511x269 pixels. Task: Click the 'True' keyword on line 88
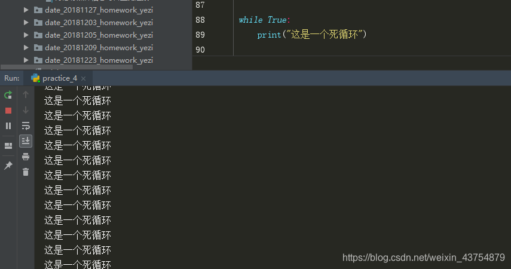coord(277,20)
